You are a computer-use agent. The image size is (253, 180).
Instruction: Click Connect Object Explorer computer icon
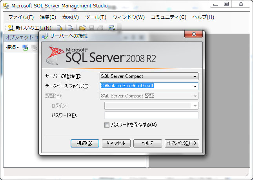25,47
